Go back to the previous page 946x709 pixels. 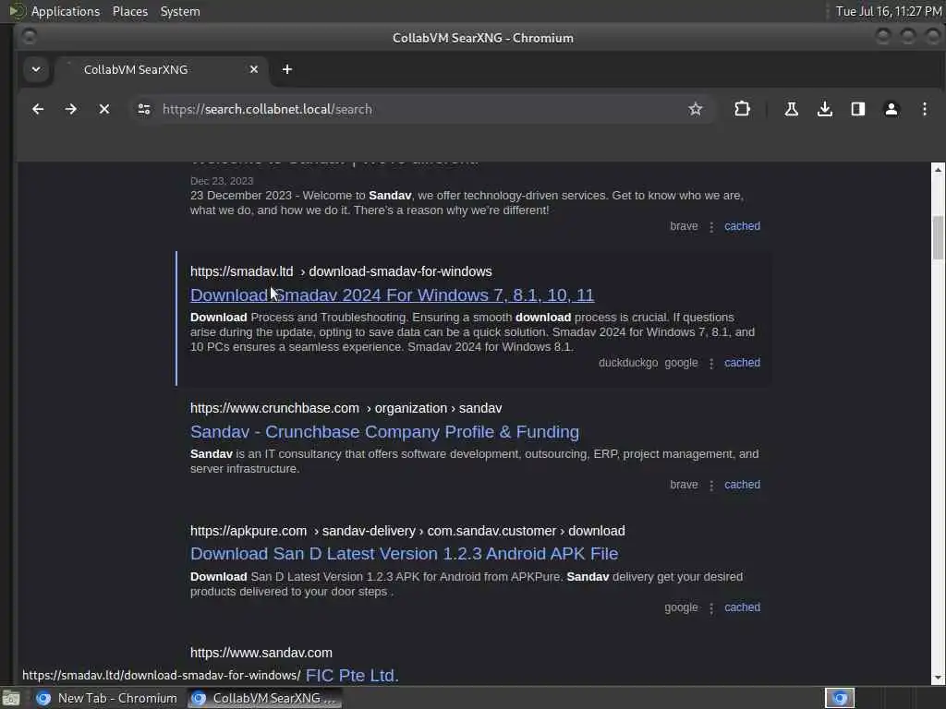tap(38, 109)
